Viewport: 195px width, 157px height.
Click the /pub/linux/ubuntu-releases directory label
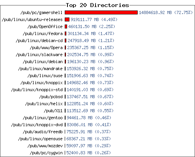tap(32, 20)
